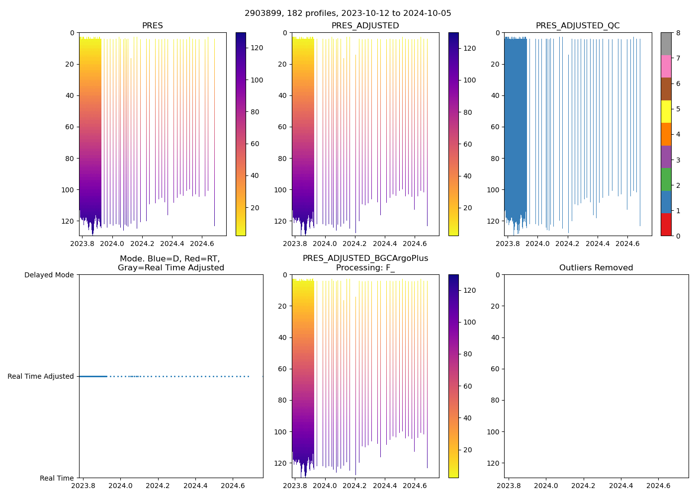Click the colorbar beside the PRES plot

241,134
